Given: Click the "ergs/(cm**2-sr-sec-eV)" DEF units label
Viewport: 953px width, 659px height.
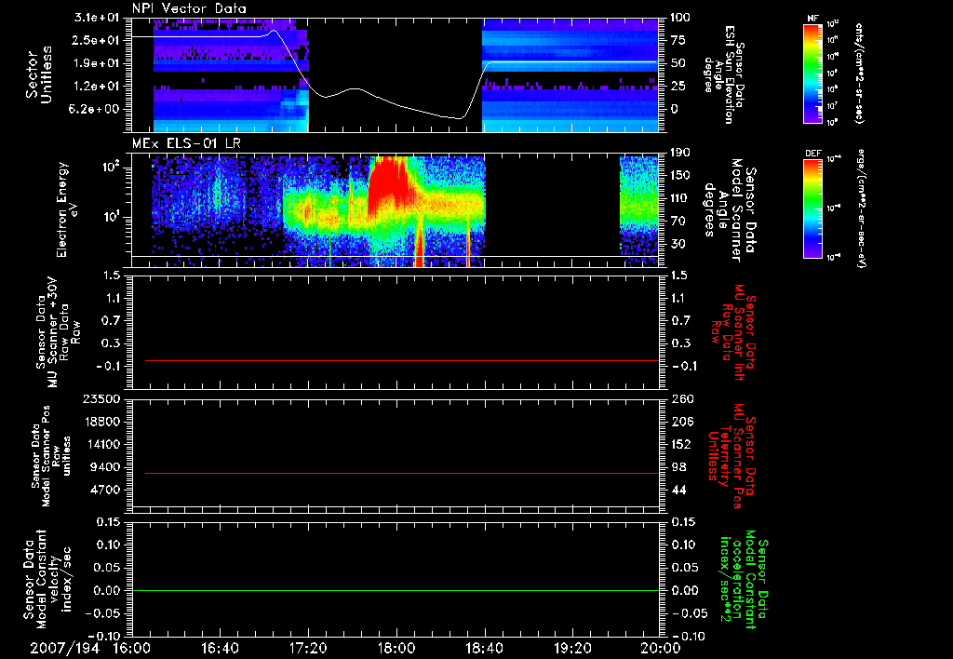Looking at the screenshot, I should click(x=861, y=208).
